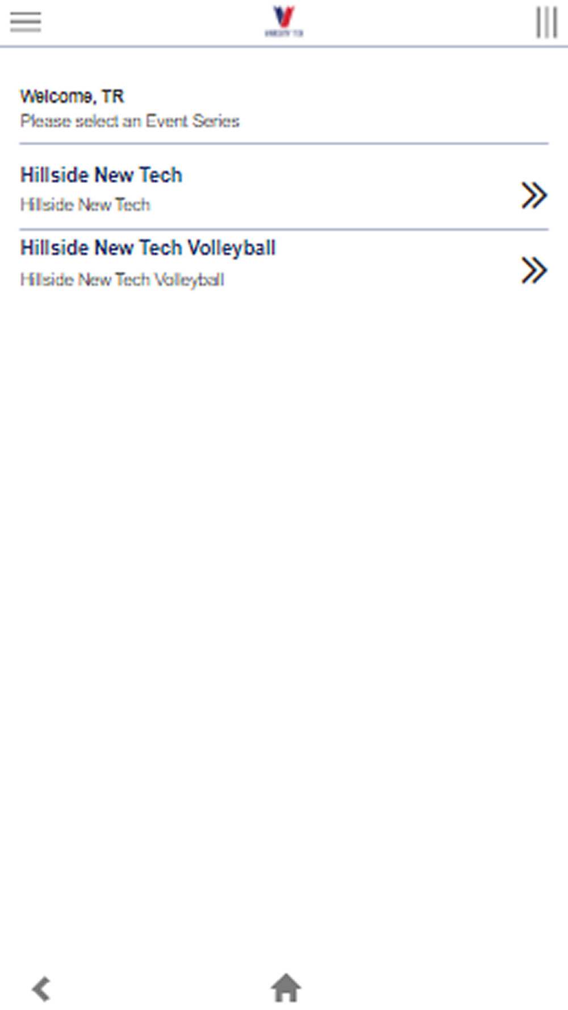Tap gray subtitle under Hillside New Tech heading
Screen dimensions: 568x1010
[x=85, y=204]
